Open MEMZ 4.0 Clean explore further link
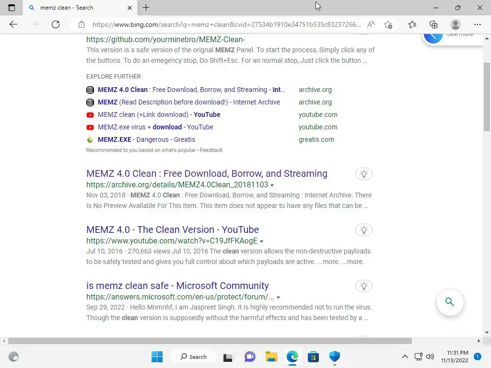491x368 pixels. [x=191, y=90]
